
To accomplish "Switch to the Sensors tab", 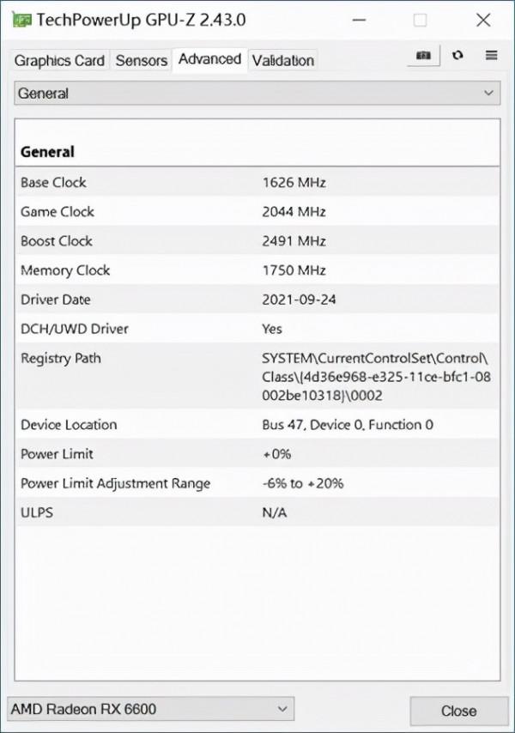I will point(141,60).
